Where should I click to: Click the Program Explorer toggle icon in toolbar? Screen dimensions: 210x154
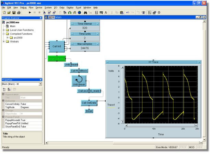tap(150, 13)
